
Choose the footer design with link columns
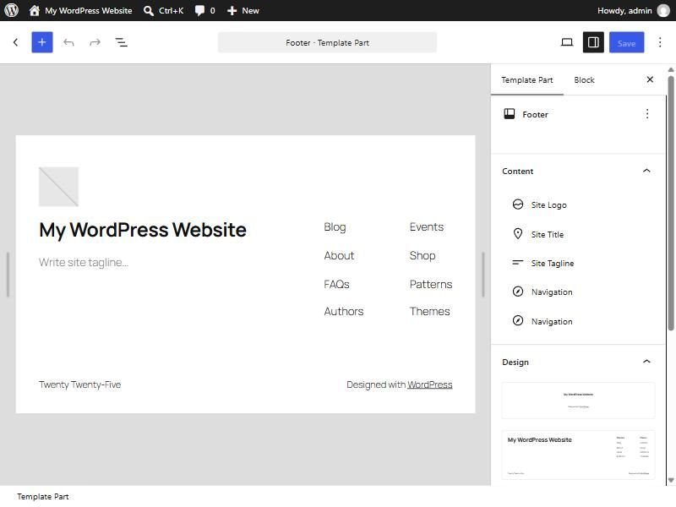click(x=578, y=455)
